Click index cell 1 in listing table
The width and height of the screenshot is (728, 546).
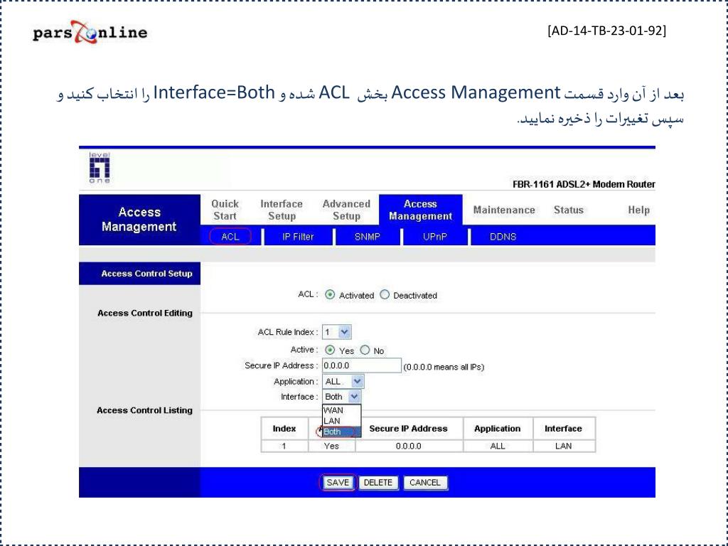(x=284, y=446)
